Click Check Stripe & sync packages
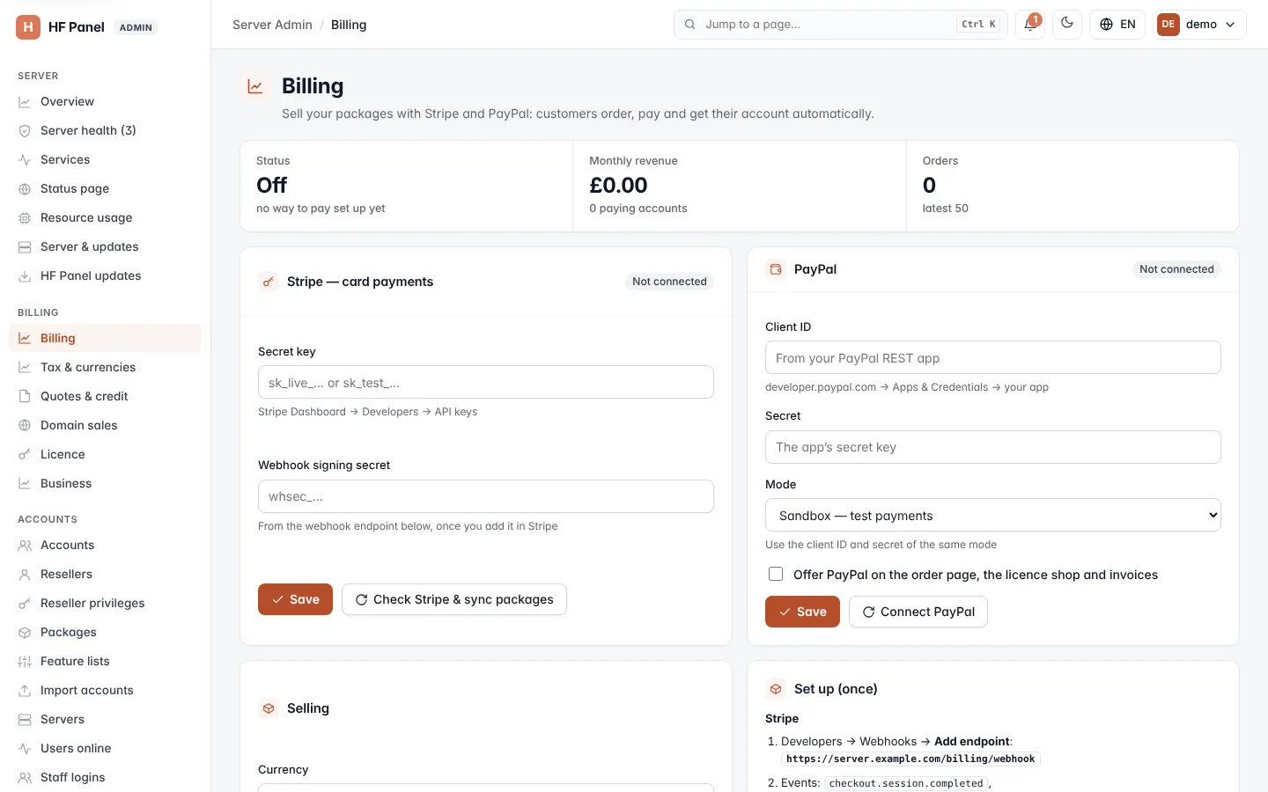This screenshot has width=1268, height=792. tap(454, 599)
